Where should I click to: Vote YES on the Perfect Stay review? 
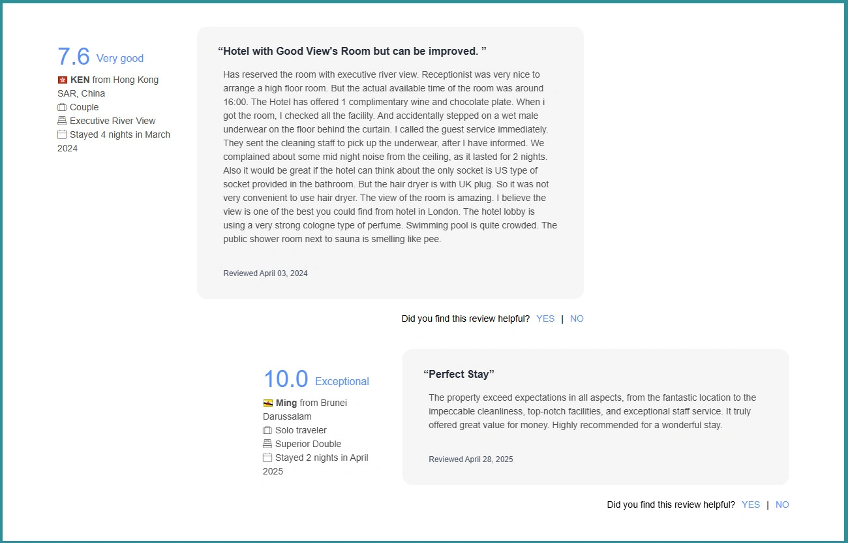pos(751,504)
